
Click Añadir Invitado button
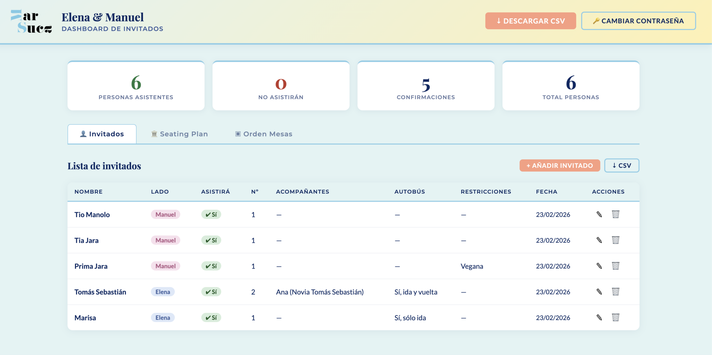(560, 166)
